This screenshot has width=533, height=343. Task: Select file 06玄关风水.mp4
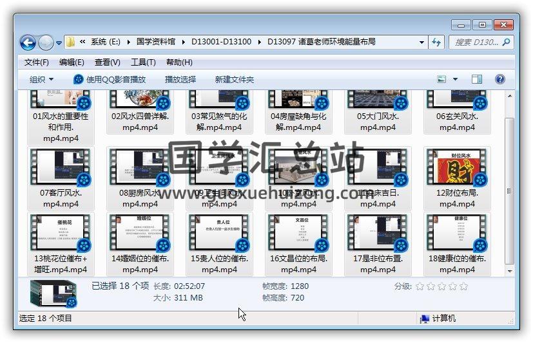(457, 112)
